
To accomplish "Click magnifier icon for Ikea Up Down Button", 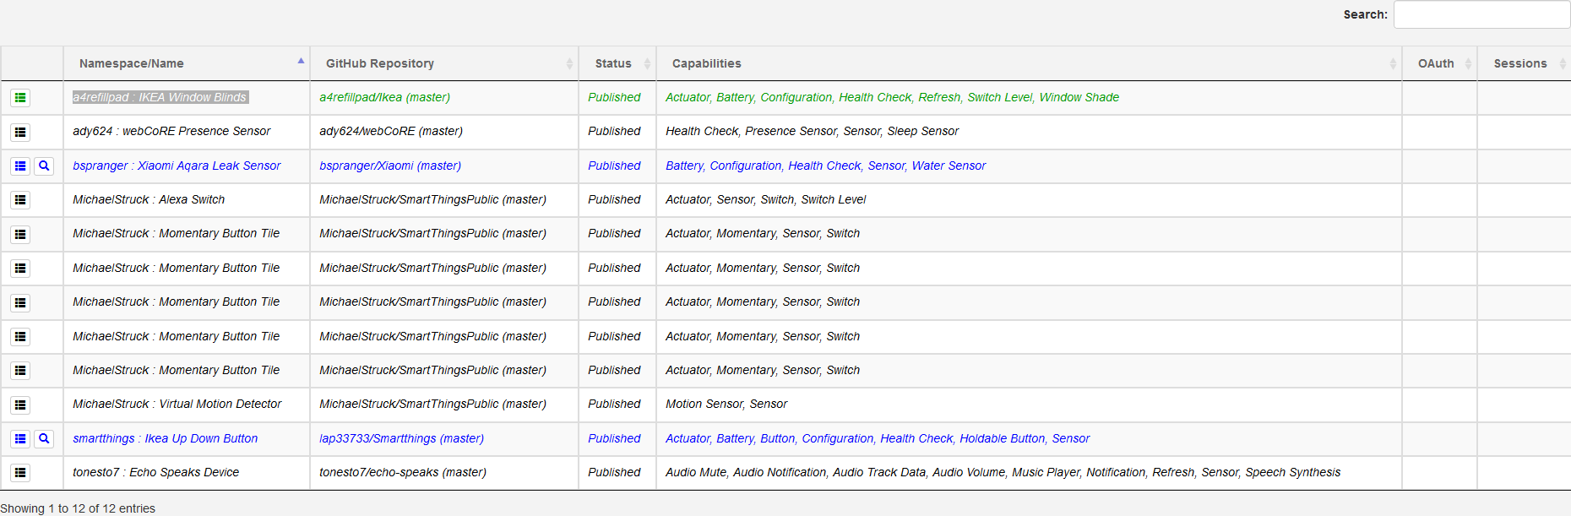I will (44, 439).
